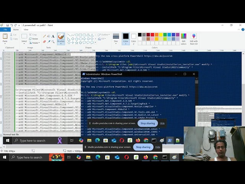This screenshot has width=245, height=184.
Task: Collapse the ribbon with the chevron
Action: tap(239, 30)
